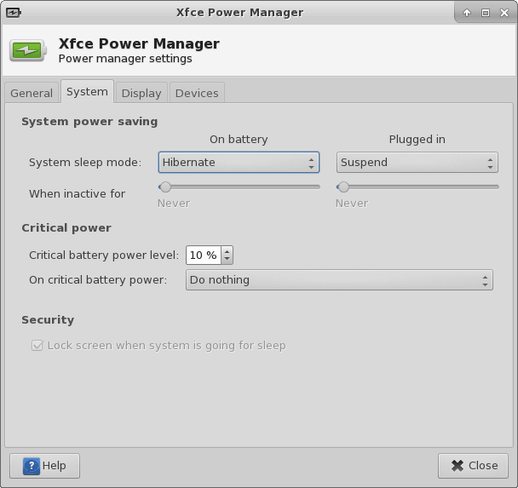Go to the Devices tab
Viewport: 518px width, 488px height.
(x=197, y=93)
